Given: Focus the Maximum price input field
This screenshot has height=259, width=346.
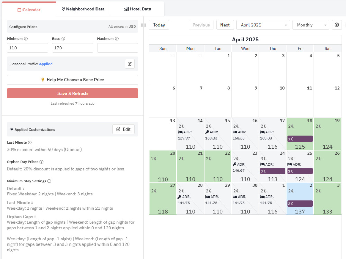Looking at the screenshot, I should click(118, 48).
